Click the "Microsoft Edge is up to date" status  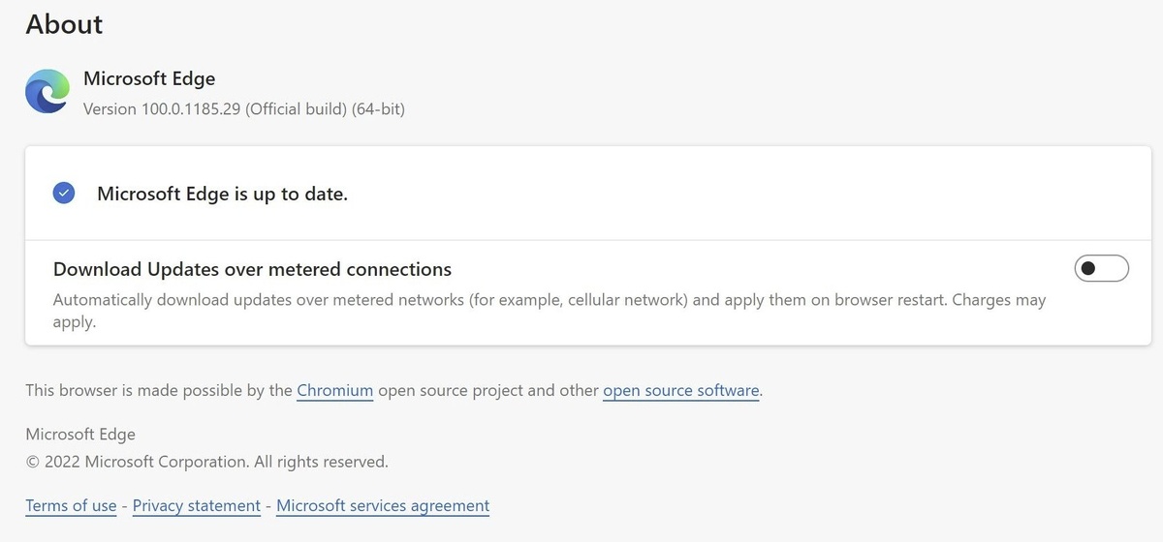click(222, 194)
